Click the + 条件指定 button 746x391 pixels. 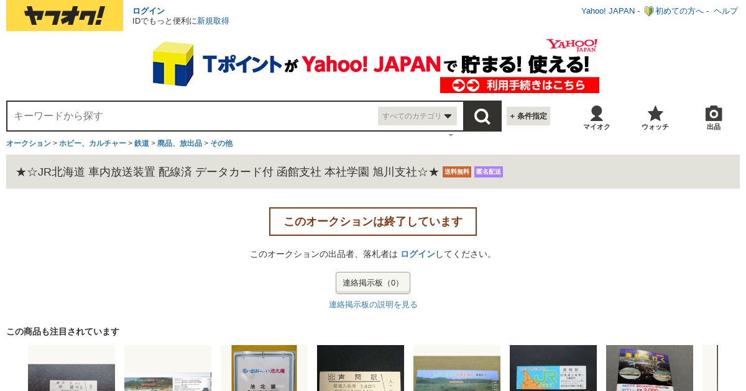528,116
